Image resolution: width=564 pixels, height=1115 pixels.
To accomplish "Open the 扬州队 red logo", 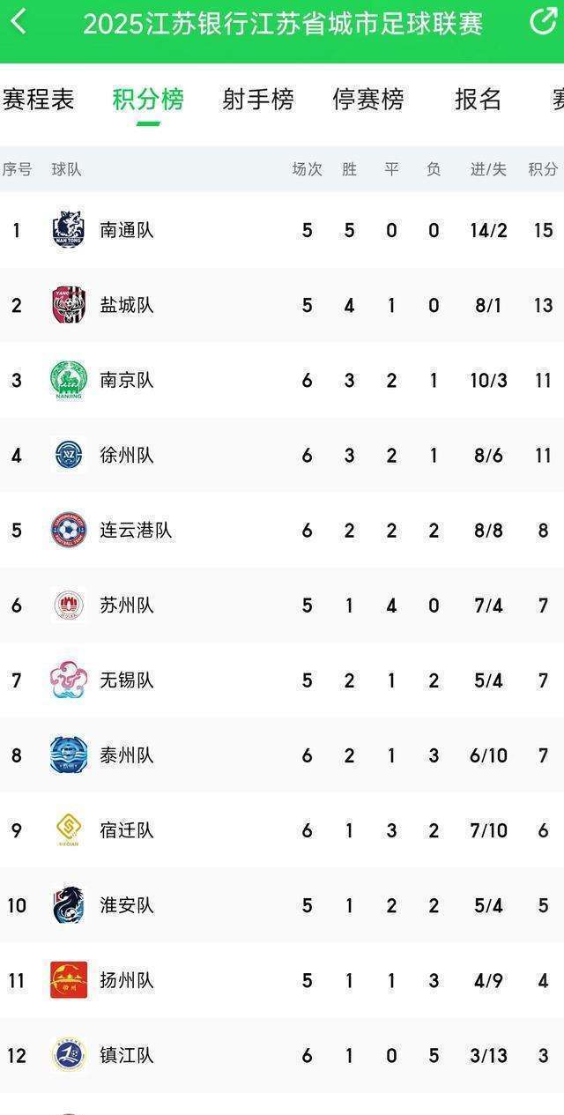I will [x=69, y=980].
